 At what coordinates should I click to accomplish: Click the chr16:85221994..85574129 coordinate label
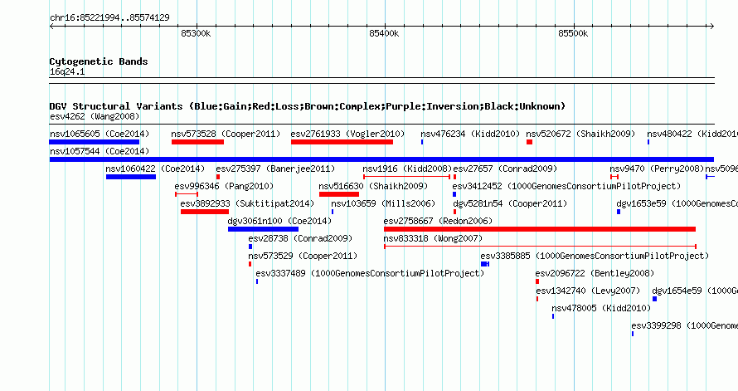[109, 18]
